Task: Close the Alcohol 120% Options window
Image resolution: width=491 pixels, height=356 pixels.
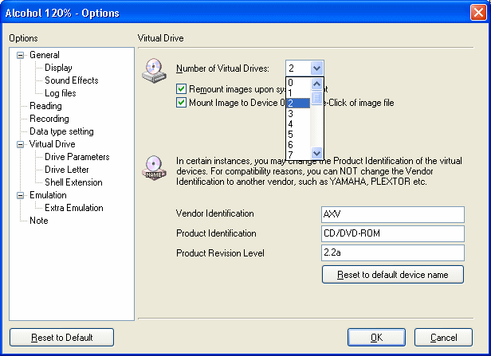Action: [478, 13]
